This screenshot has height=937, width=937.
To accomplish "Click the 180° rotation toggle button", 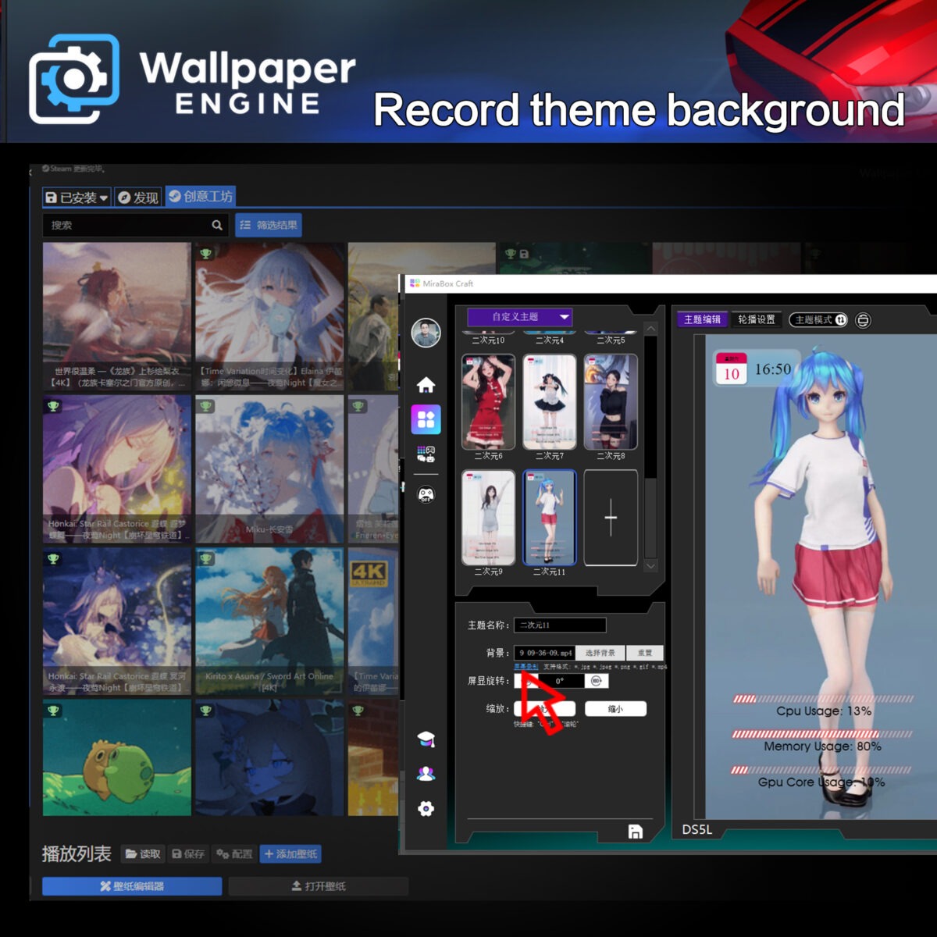I will click(597, 681).
